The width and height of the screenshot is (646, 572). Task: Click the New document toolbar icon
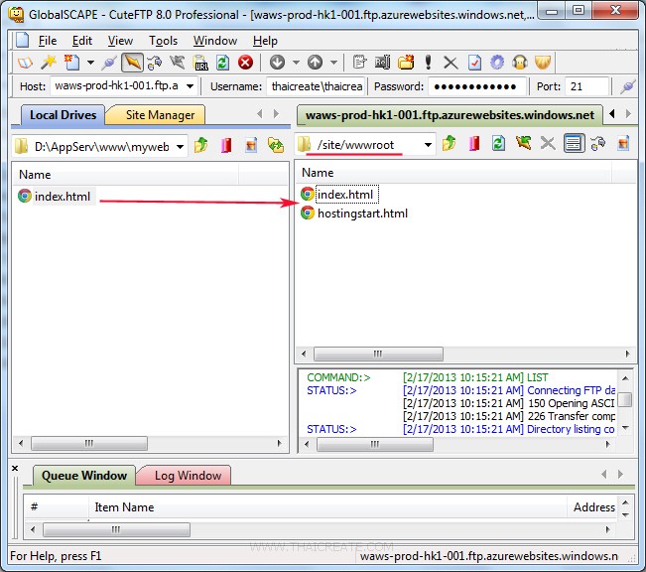pos(71,63)
